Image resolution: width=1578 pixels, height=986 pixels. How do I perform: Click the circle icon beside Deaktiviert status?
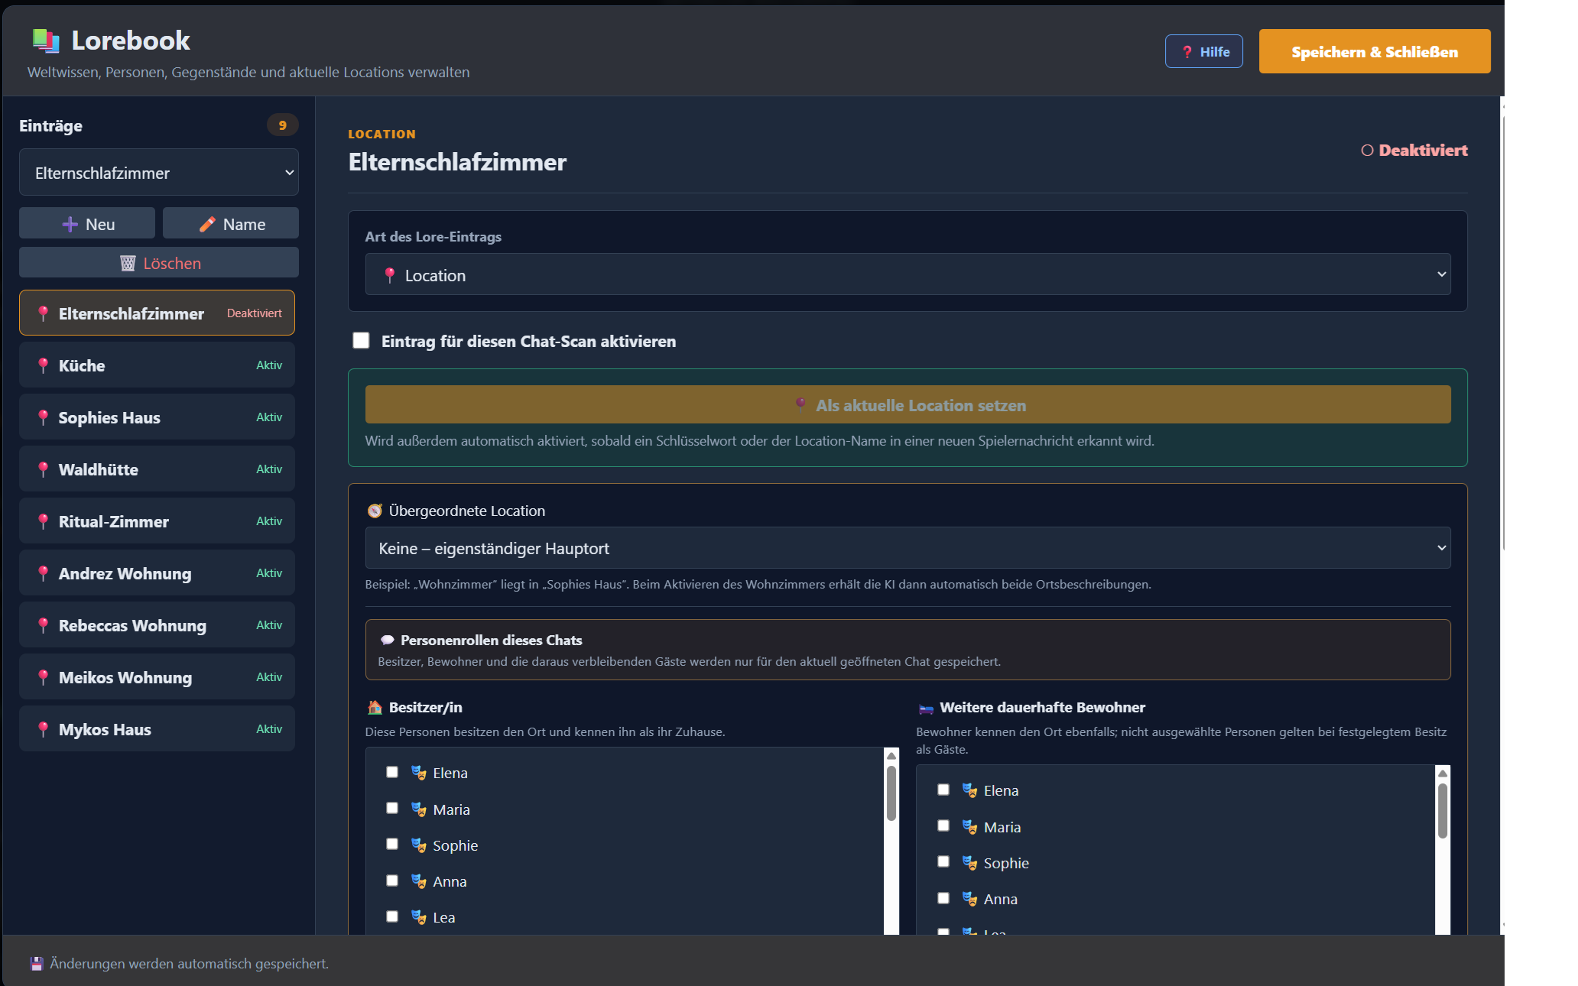(1367, 151)
